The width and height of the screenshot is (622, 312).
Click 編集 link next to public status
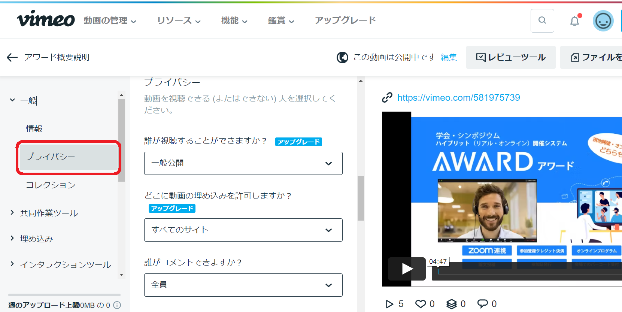[449, 57]
